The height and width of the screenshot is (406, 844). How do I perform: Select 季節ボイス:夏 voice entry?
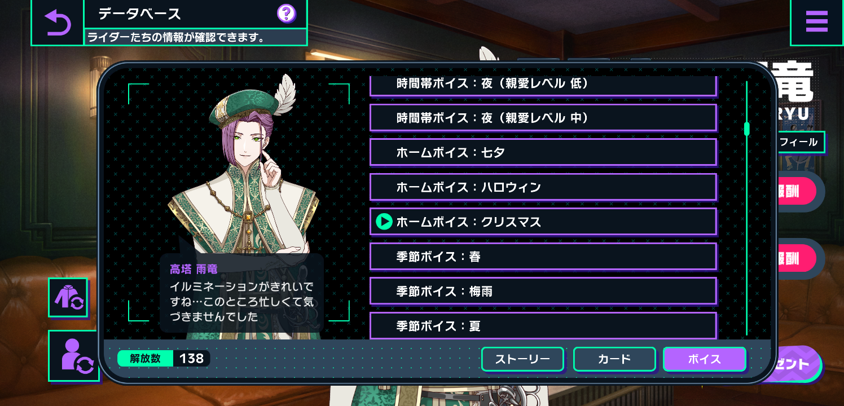543,325
